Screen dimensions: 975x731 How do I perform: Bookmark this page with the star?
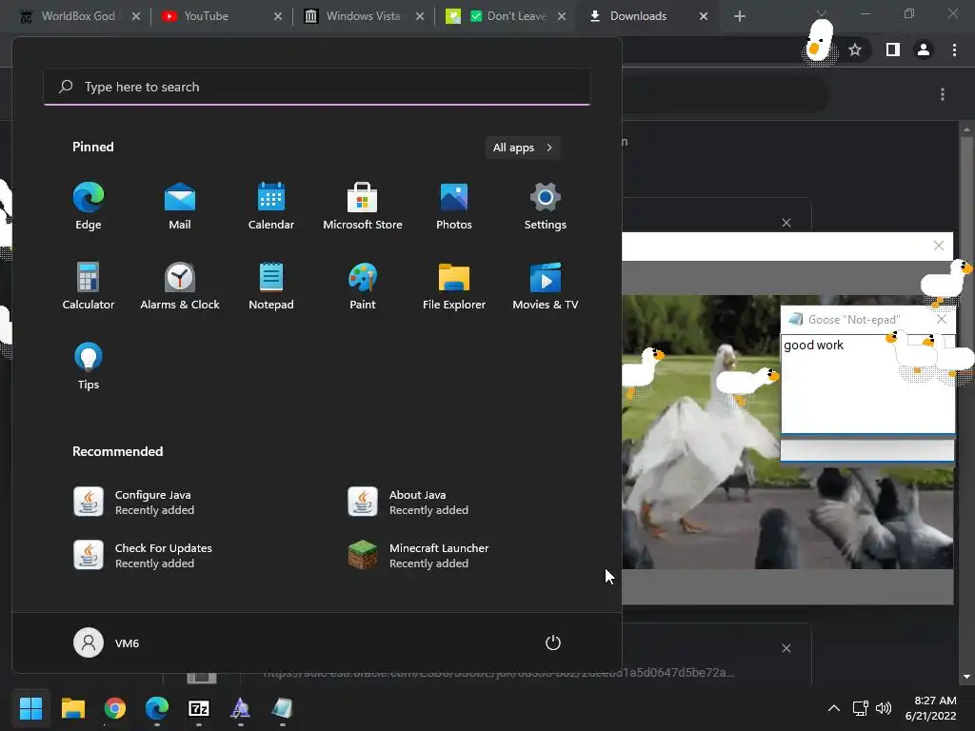click(855, 49)
